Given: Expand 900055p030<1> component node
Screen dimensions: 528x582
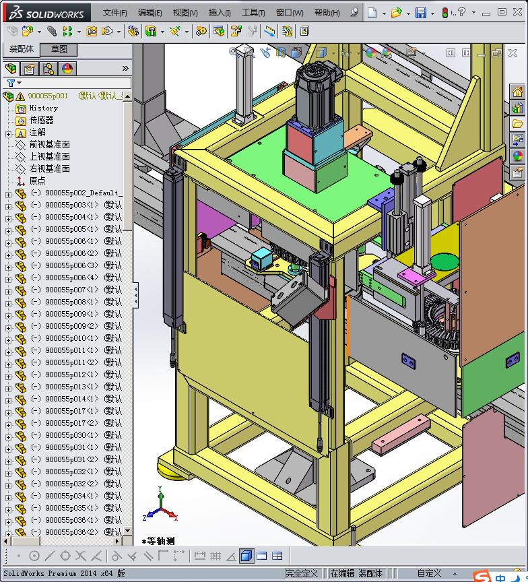Looking at the screenshot, I should (8, 437).
